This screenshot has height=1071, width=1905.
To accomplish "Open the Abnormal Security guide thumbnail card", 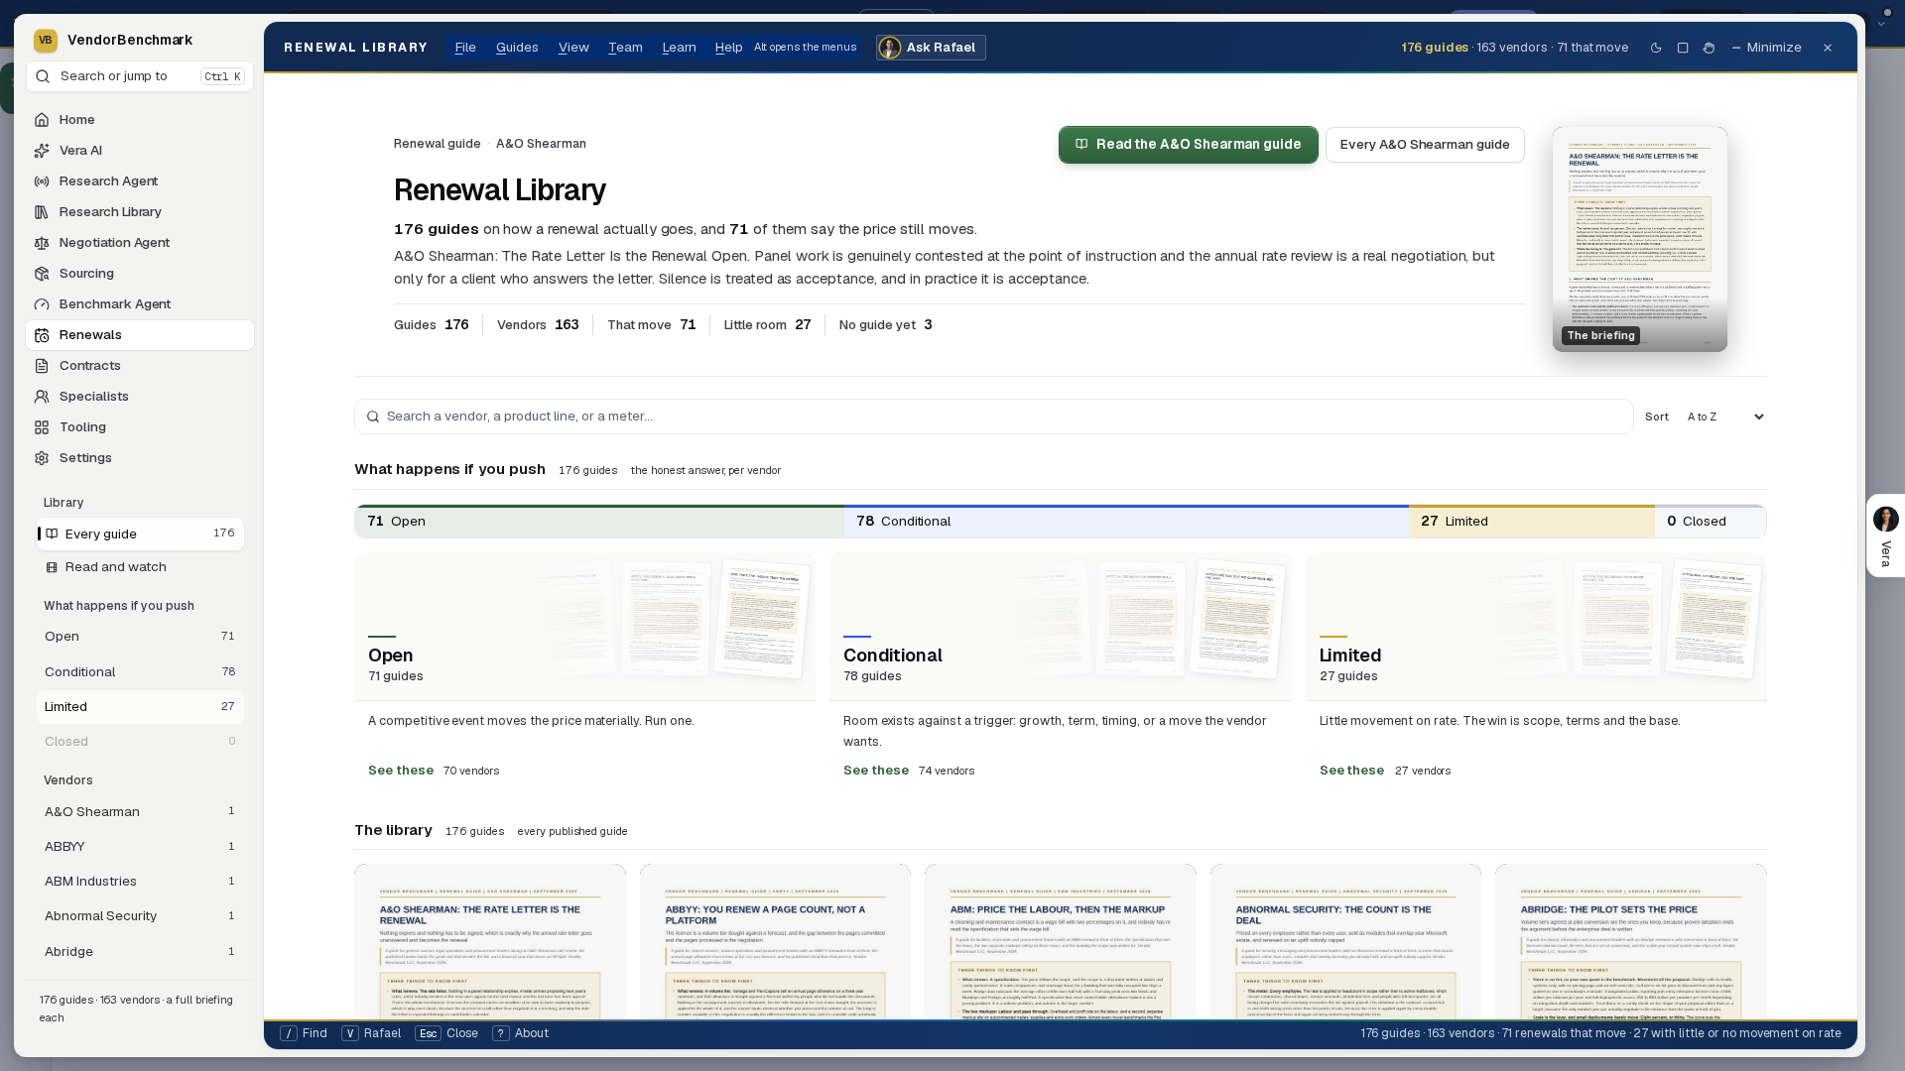I will (1345, 941).
